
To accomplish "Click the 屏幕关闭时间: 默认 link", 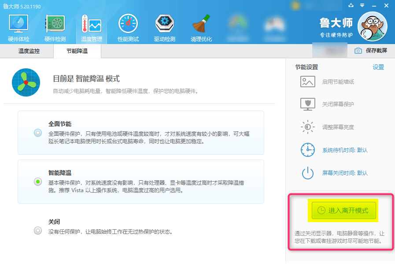I will coord(345,173).
